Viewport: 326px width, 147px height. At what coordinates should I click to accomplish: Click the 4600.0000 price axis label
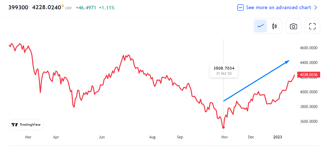(x=309, y=48)
